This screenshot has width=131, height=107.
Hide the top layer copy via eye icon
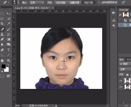(121, 81)
